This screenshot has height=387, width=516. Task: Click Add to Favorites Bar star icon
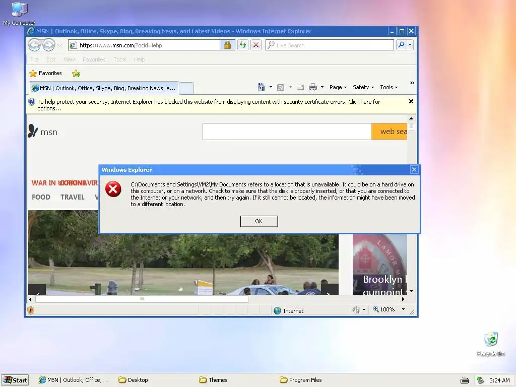tap(76, 74)
